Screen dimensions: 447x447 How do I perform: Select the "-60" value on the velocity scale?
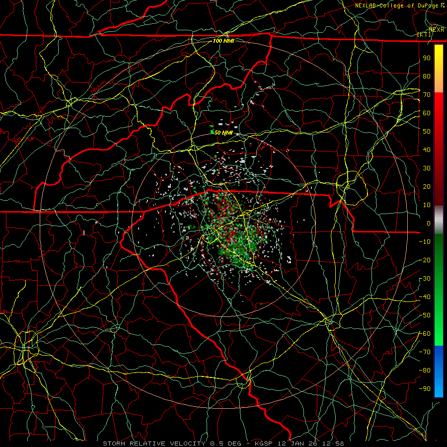[425, 334]
